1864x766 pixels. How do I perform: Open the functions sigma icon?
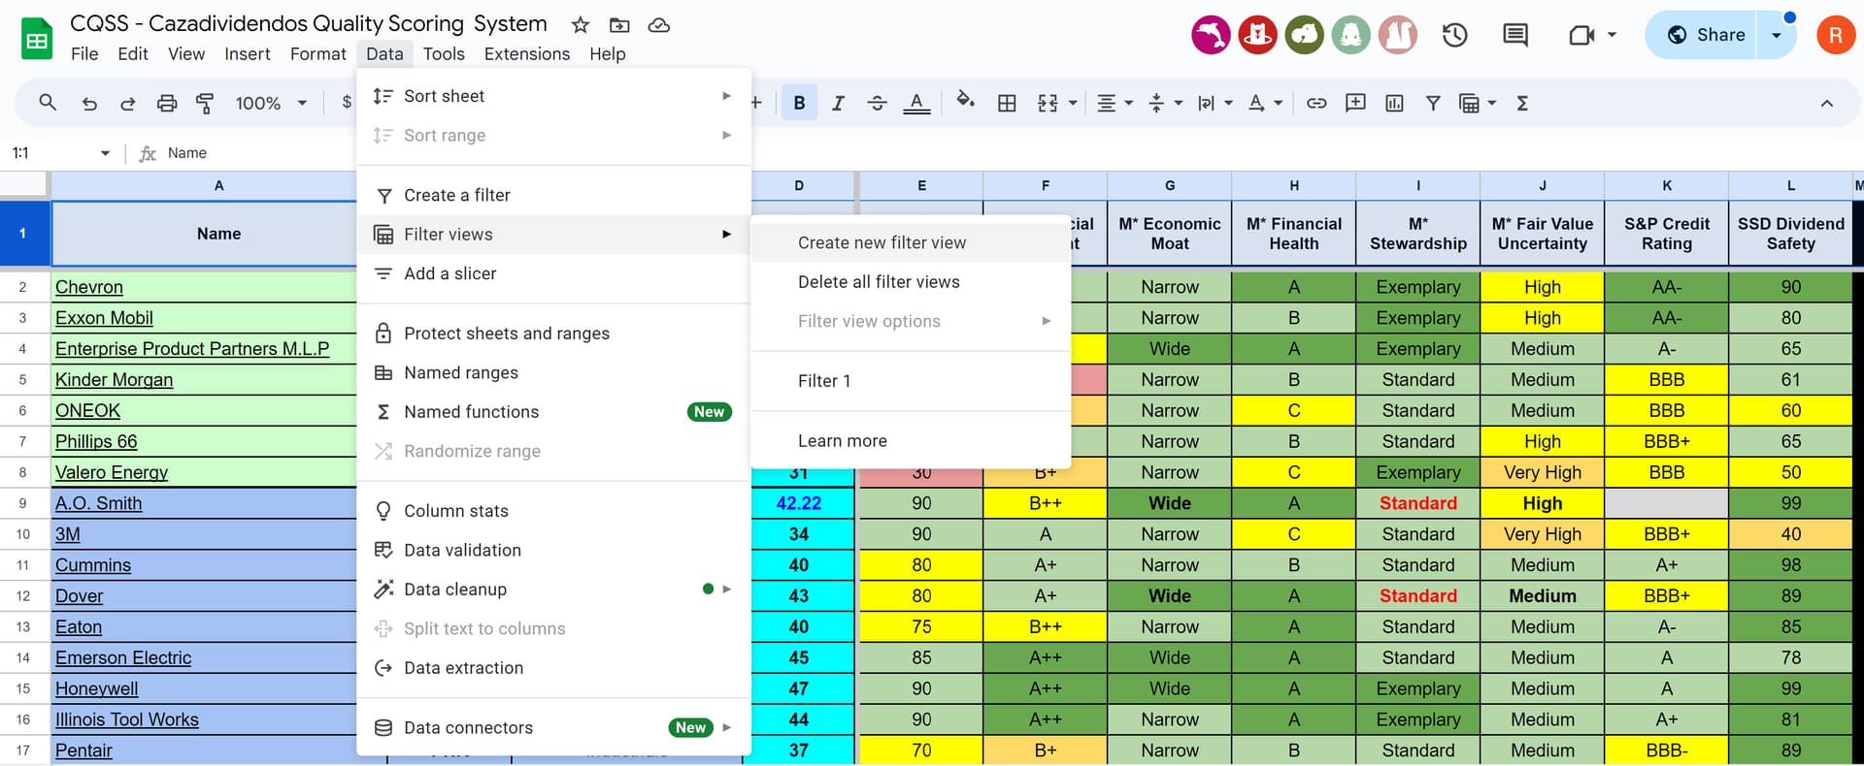click(x=1522, y=103)
